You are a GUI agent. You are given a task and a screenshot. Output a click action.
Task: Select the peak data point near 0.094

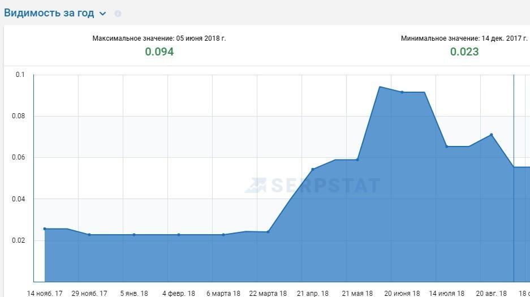(380, 87)
